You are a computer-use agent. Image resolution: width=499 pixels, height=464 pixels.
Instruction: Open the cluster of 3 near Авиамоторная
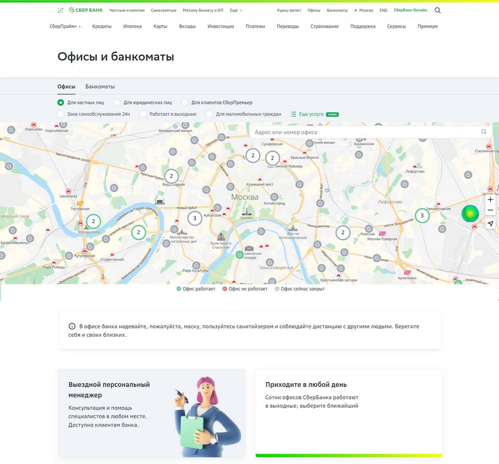(x=422, y=215)
